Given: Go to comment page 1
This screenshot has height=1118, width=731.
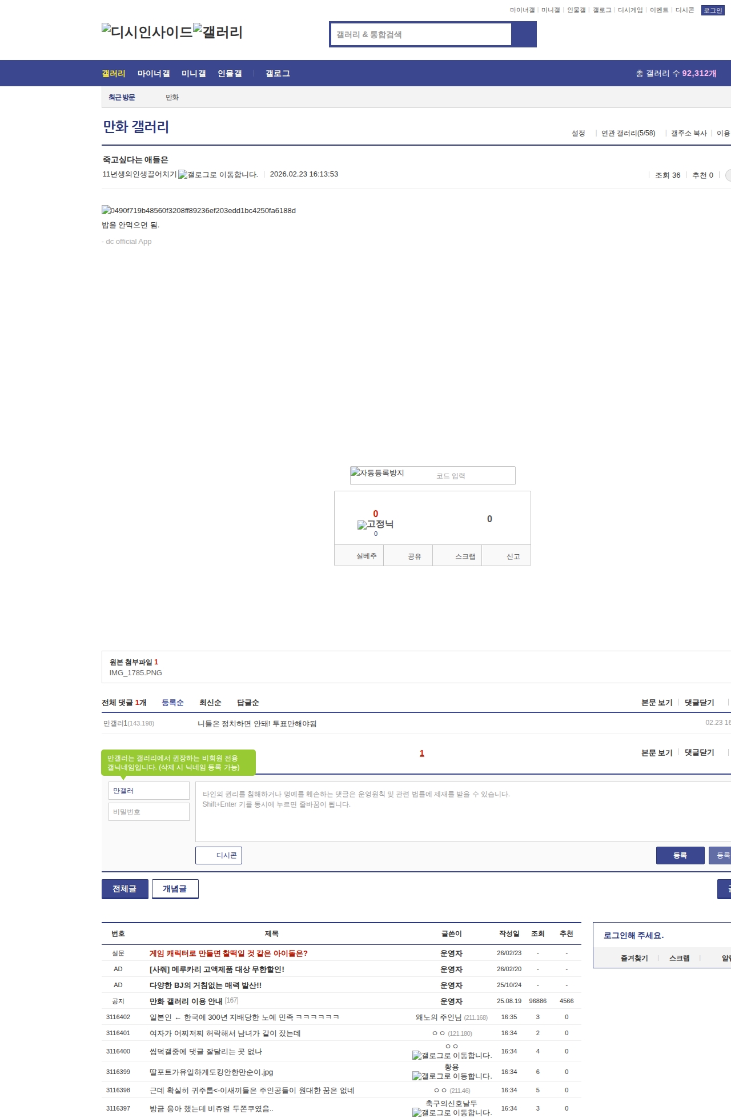Looking at the screenshot, I should 422,753.
